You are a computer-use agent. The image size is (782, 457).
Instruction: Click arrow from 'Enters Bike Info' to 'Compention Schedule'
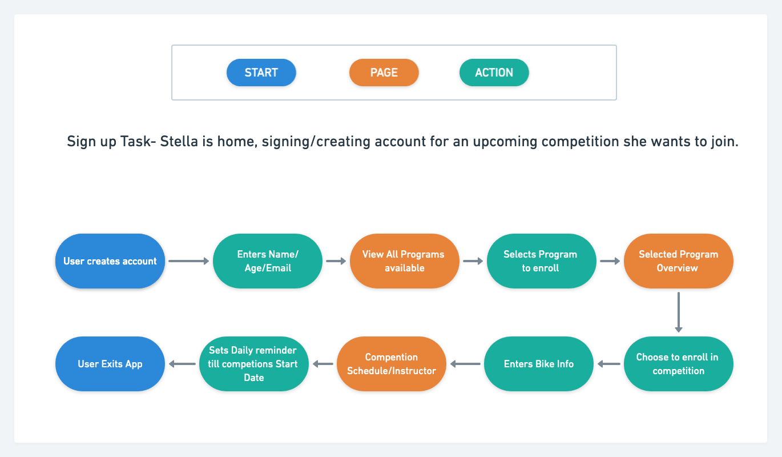pos(465,364)
